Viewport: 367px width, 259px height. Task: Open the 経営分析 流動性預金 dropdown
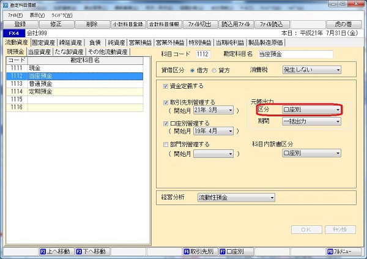pos(236,198)
